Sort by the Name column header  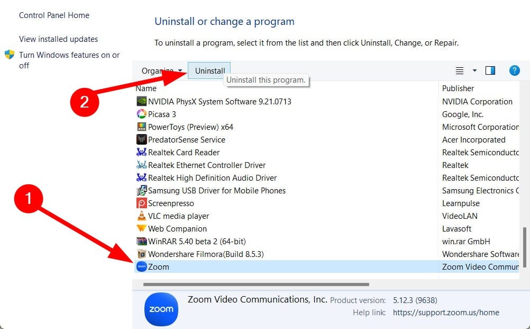tap(146, 88)
